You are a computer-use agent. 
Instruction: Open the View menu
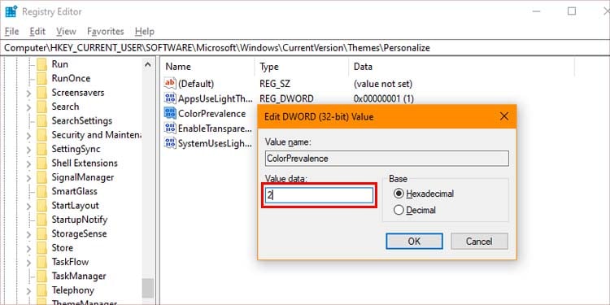click(66, 31)
